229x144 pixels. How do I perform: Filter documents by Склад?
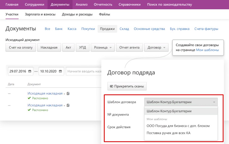124,29
